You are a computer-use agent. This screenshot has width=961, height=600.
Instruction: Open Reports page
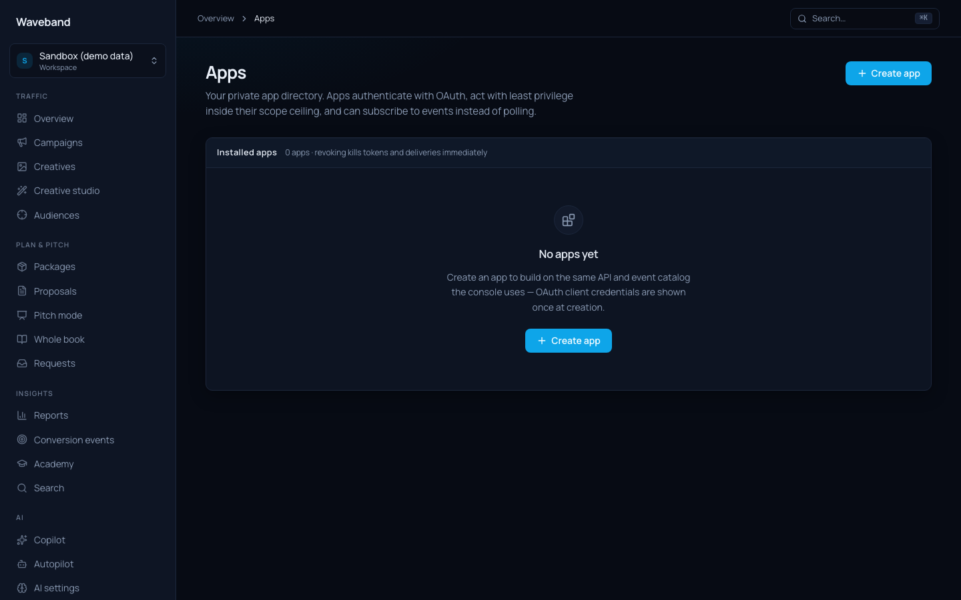87,415
